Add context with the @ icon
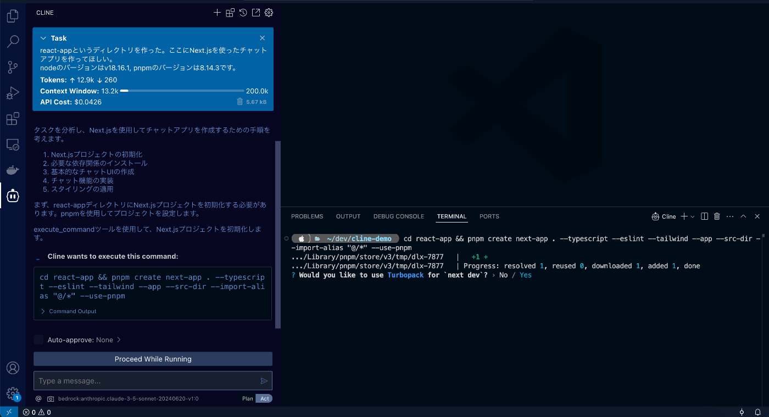 coord(38,399)
